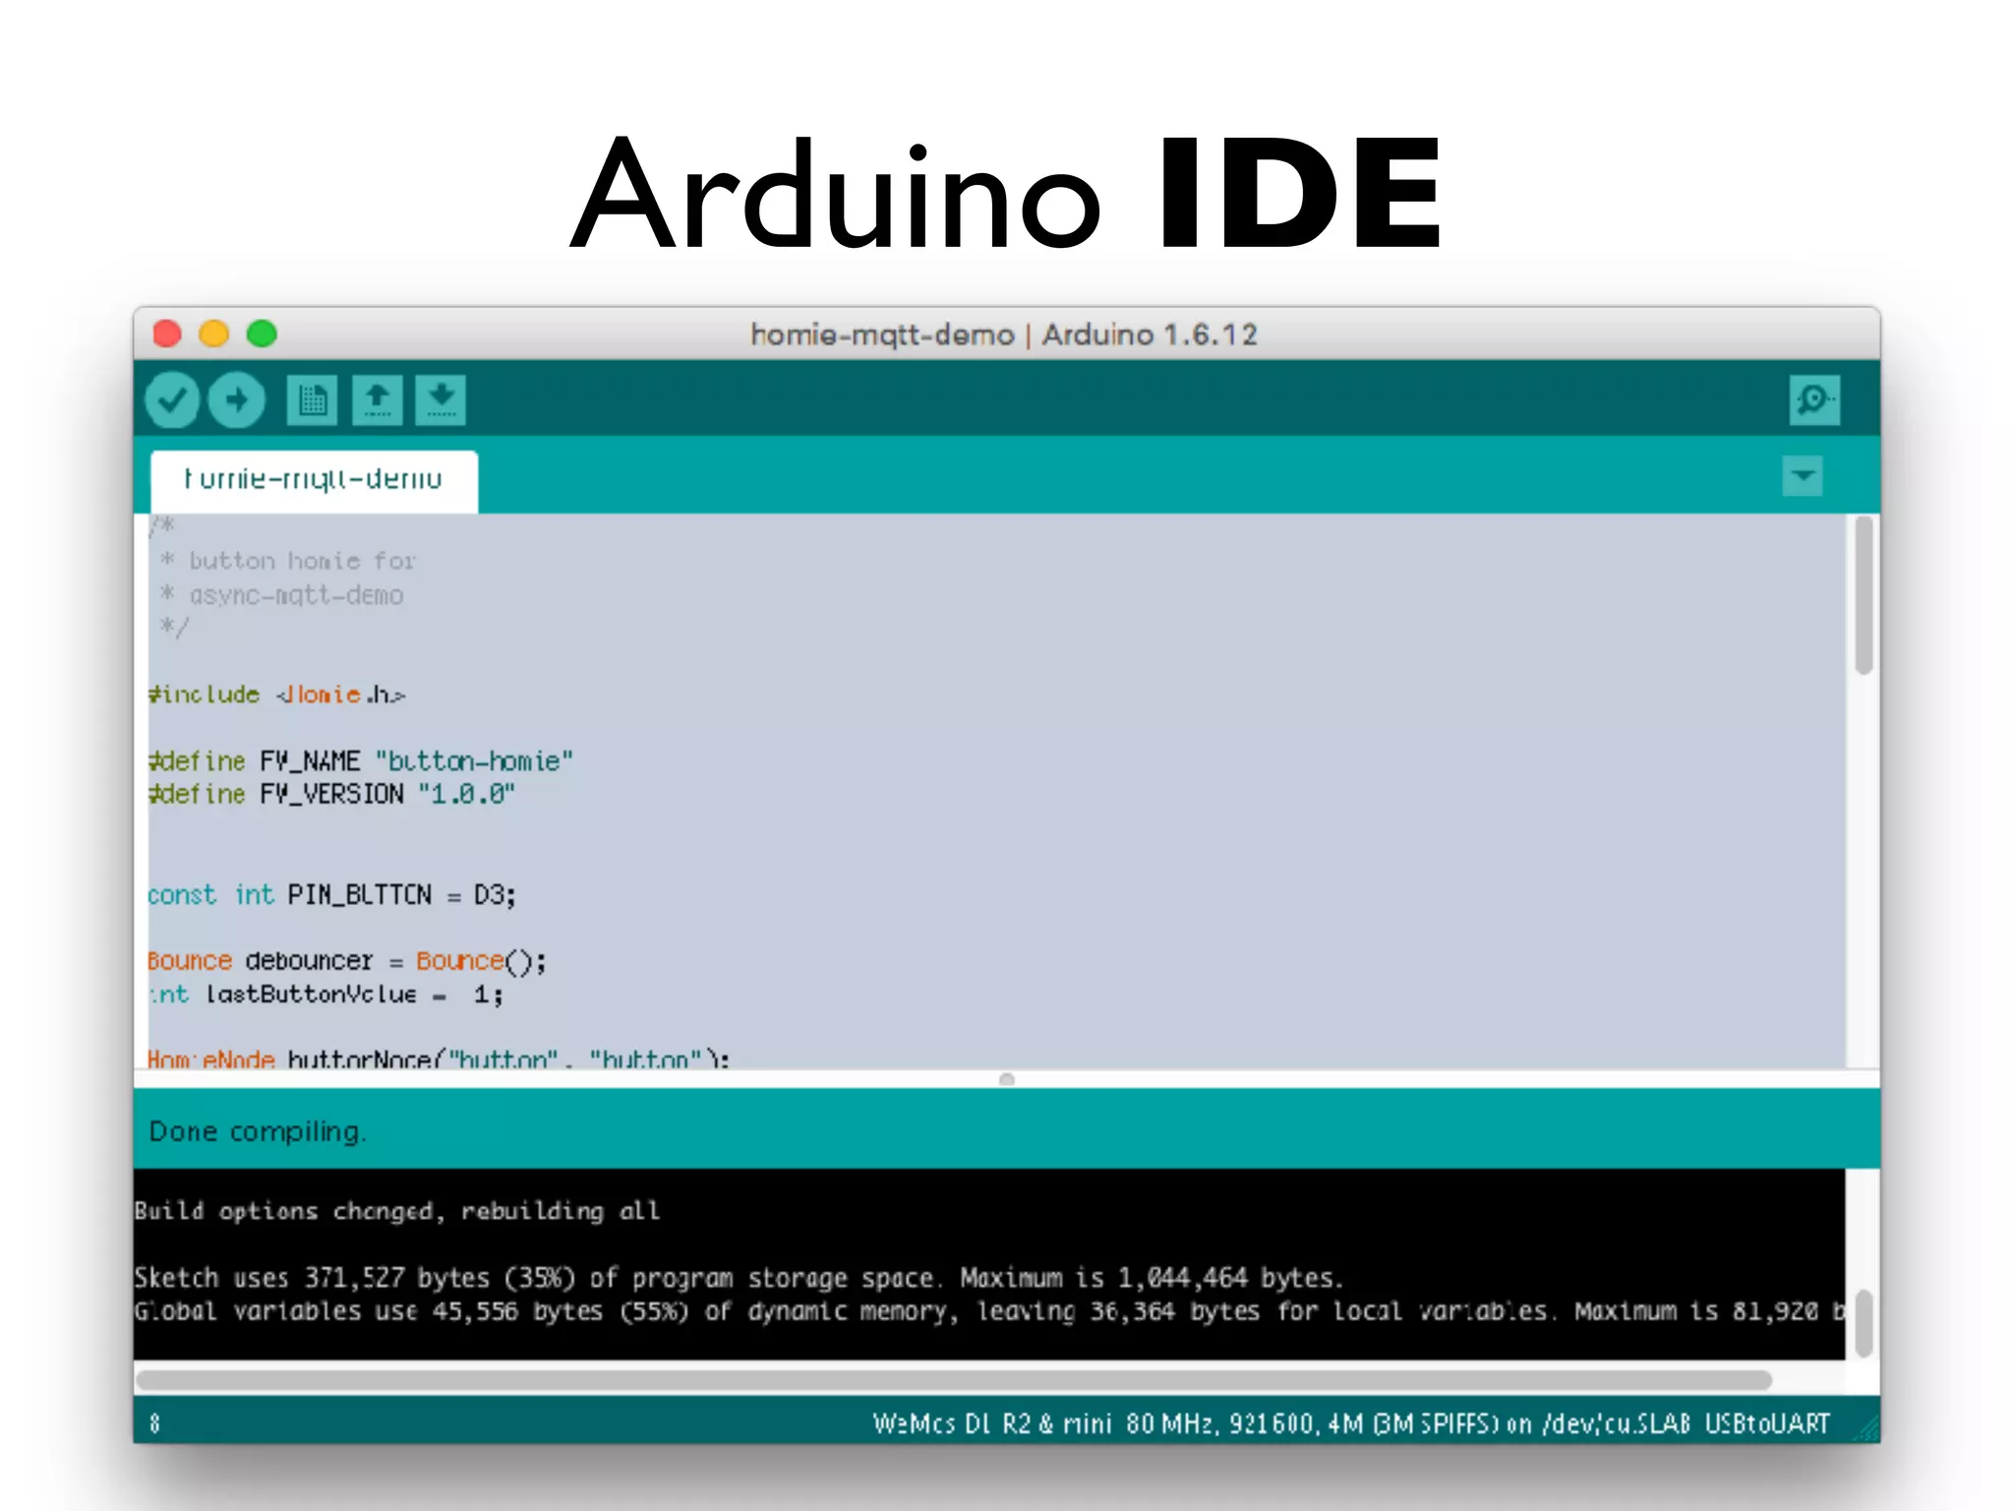Click the red close window button
Image resolution: width=2014 pixels, height=1511 pixels.
point(168,334)
